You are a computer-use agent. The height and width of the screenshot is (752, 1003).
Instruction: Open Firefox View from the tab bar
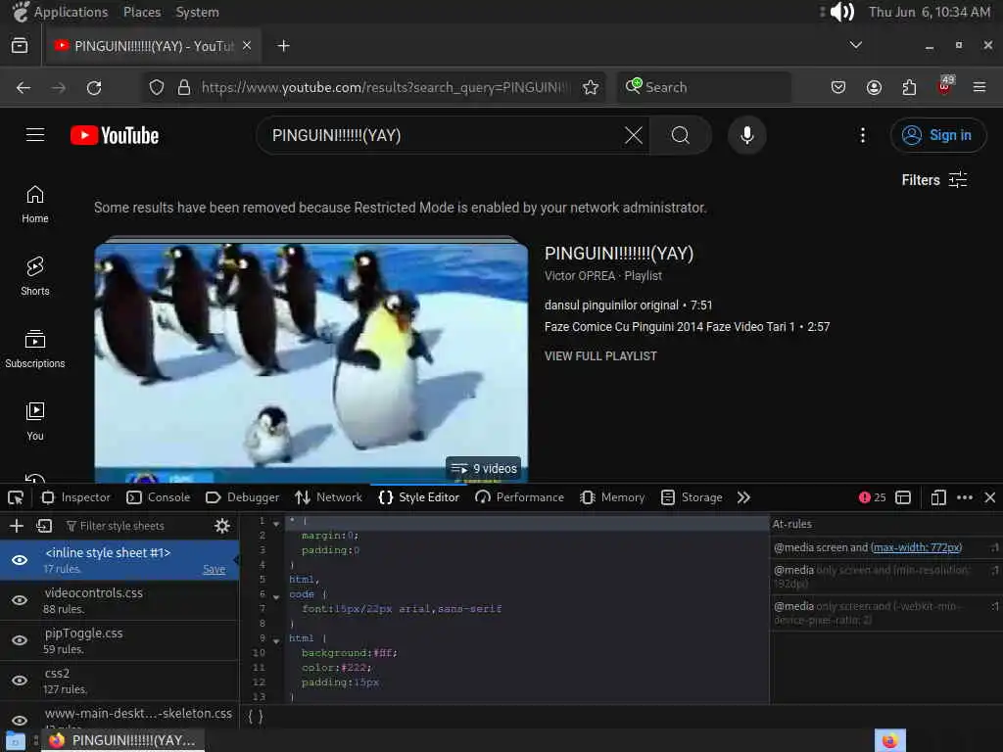tap(20, 45)
